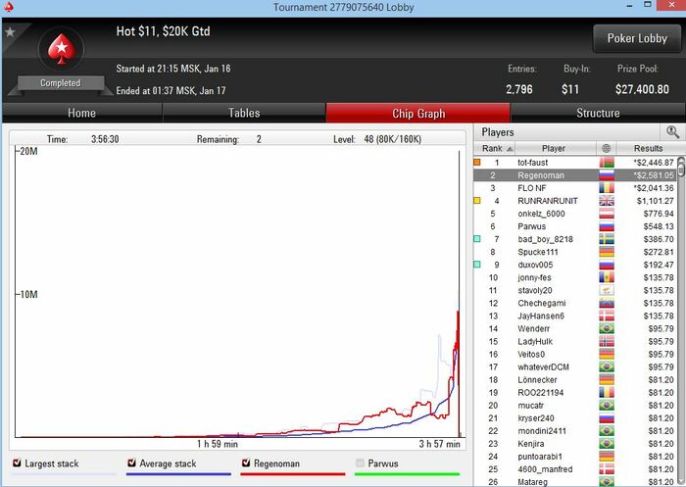Viewport: 686px width, 487px height.
Task: Sort by the Results column header
Action: [x=648, y=148]
